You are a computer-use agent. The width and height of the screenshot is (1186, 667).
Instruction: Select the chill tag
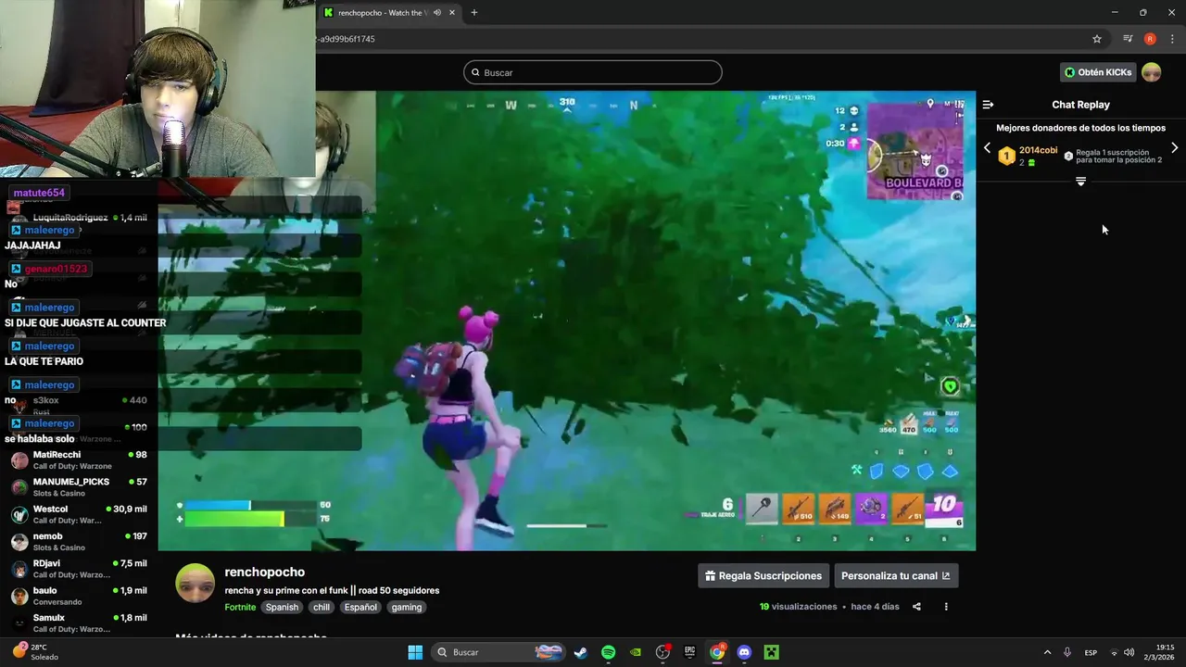[322, 608]
